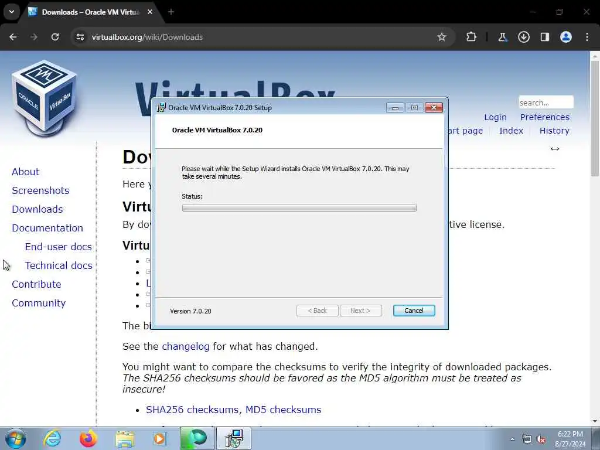The image size is (600, 450).
Task: Open SHA256 checksums link
Action: (193, 410)
